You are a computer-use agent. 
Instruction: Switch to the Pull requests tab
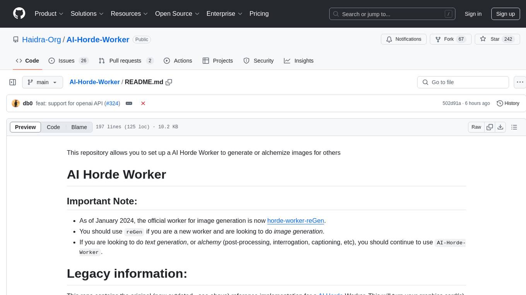point(126,61)
